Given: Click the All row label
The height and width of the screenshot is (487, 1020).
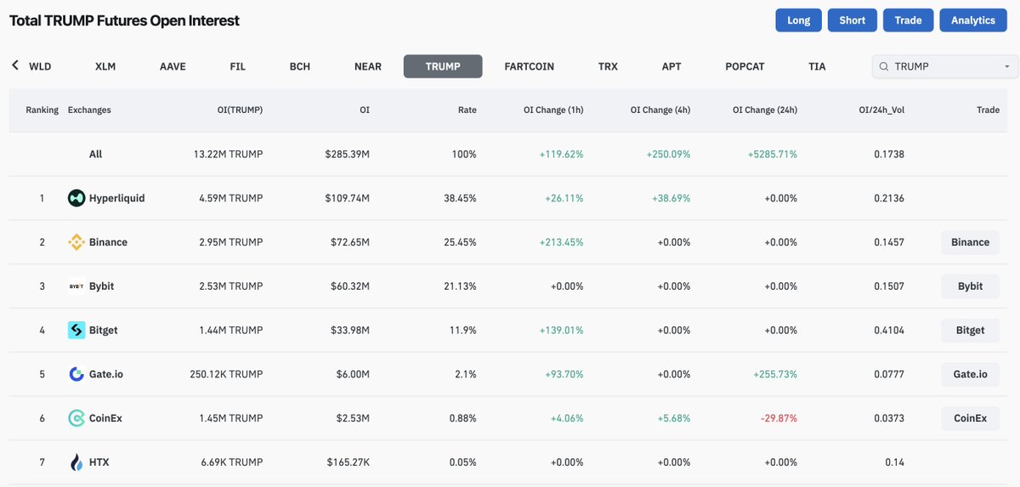Looking at the screenshot, I should (95, 154).
